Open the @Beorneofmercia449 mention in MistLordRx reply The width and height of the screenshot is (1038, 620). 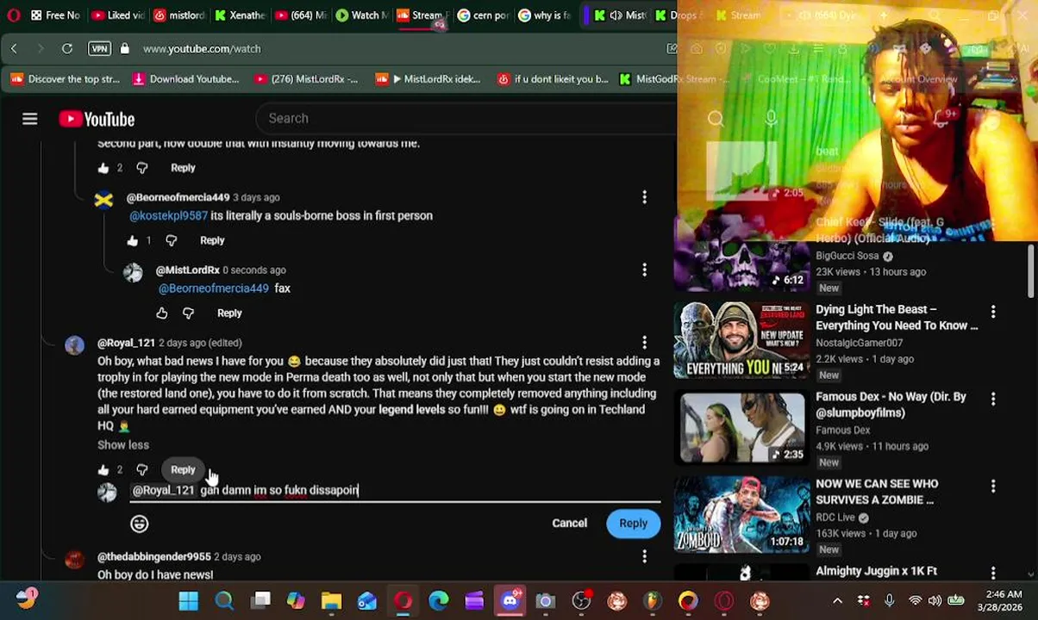click(x=213, y=288)
